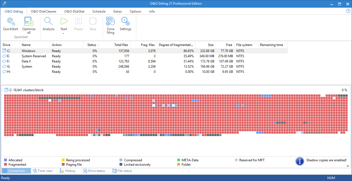The width and height of the screenshot is (352, 181).
Task: Click shadow copies info icon
Action: coord(300,161)
